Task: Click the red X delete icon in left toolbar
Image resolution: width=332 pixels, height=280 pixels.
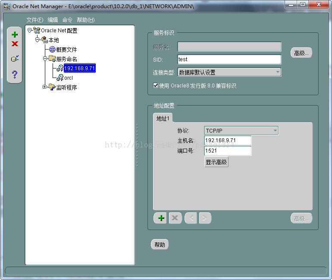Action: [15, 44]
